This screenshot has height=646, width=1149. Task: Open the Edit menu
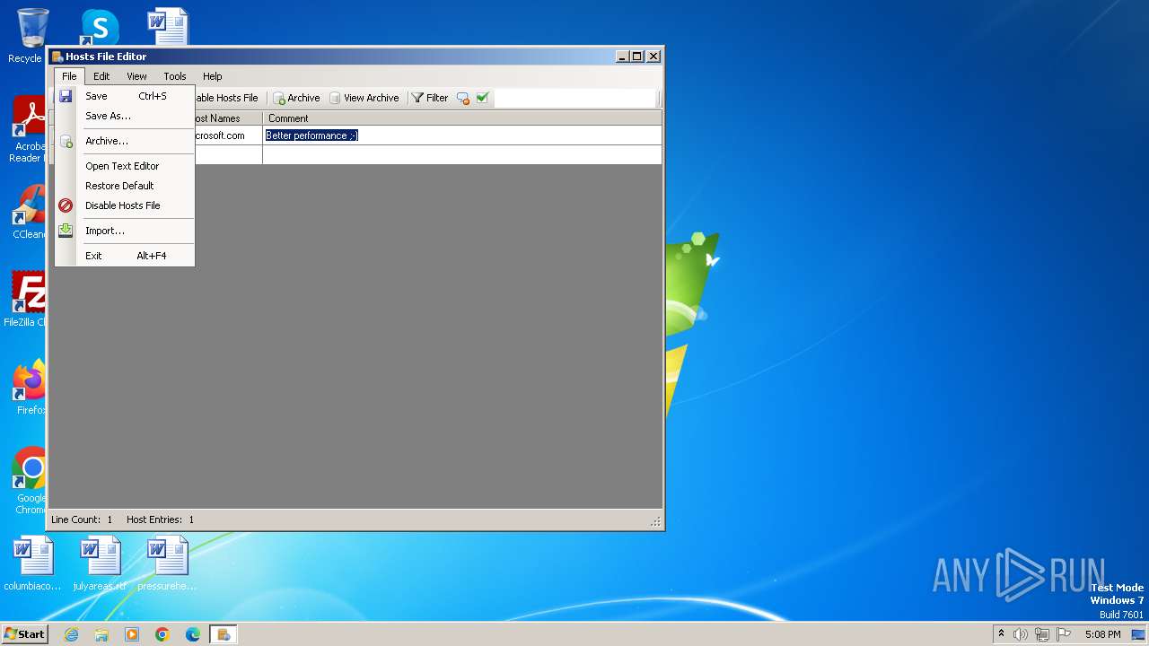(101, 76)
